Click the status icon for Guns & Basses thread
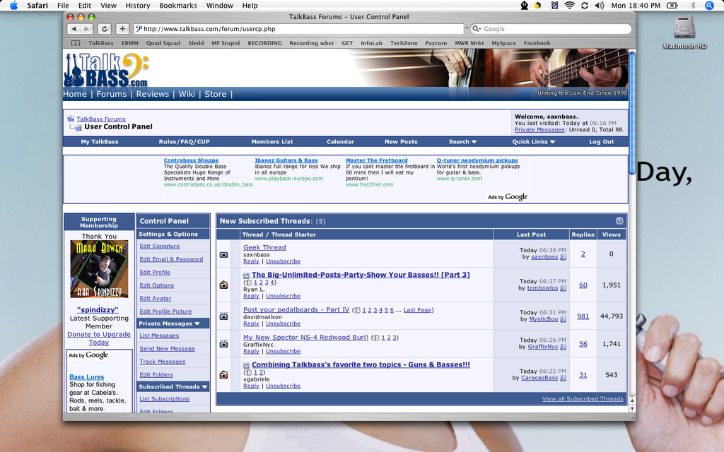 [224, 374]
